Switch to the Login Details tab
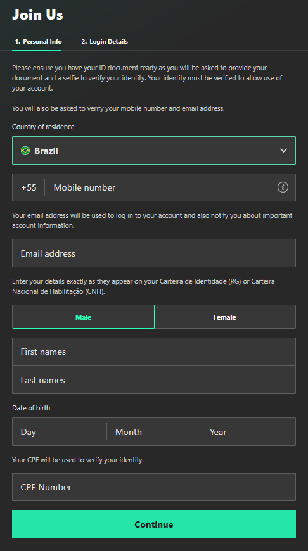 click(x=105, y=41)
